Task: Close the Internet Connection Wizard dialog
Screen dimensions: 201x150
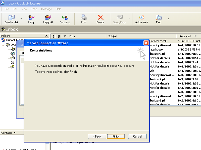Action: click(x=146, y=43)
